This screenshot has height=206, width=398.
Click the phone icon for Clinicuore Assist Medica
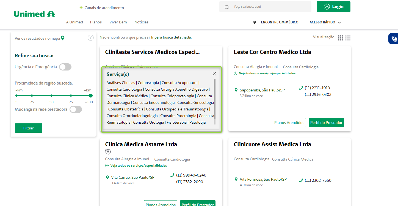pyautogui.click(x=301, y=180)
